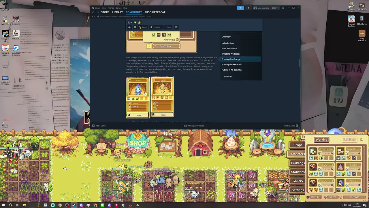Open the Fuse screenshot in the guide

tap(161, 42)
